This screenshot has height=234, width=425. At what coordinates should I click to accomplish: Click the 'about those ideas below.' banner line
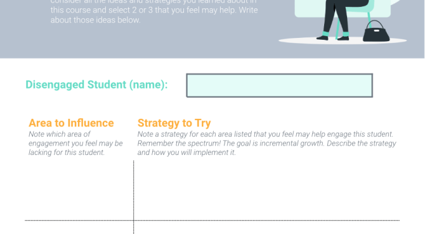95,20
